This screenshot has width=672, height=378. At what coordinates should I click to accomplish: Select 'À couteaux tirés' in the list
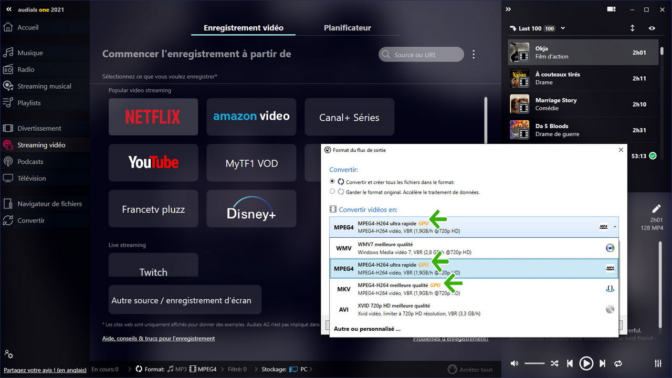(583, 78)
